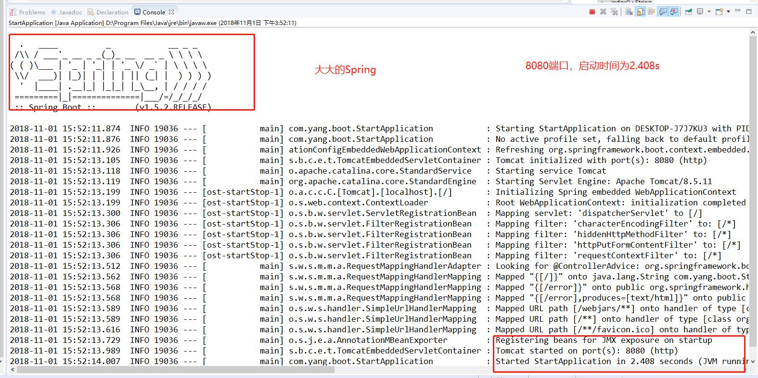758x378 pixels.
Task: Click 'Starting service Tomcat' log message
Action: tap(551, 171)
